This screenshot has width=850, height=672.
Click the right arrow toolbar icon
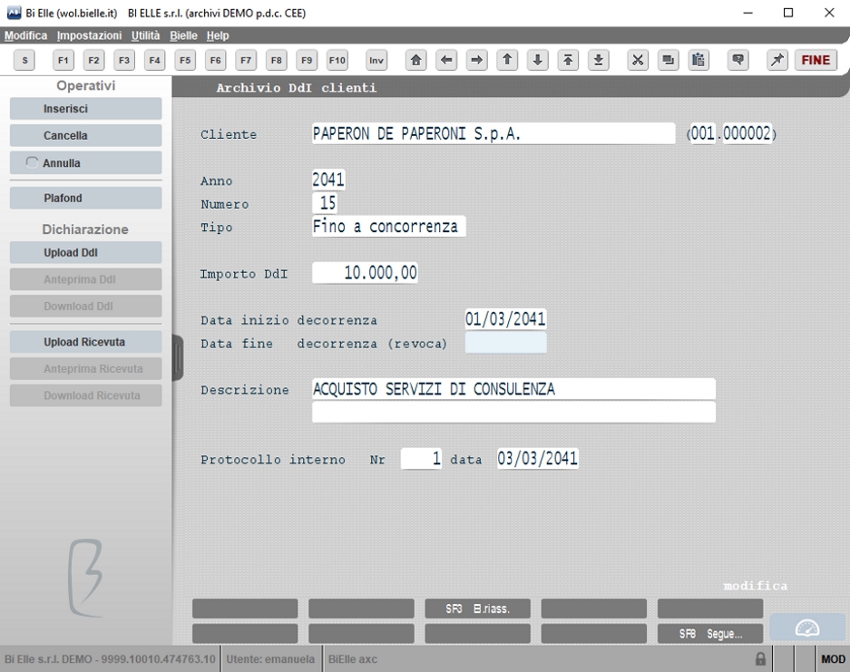tap(476, 60)
